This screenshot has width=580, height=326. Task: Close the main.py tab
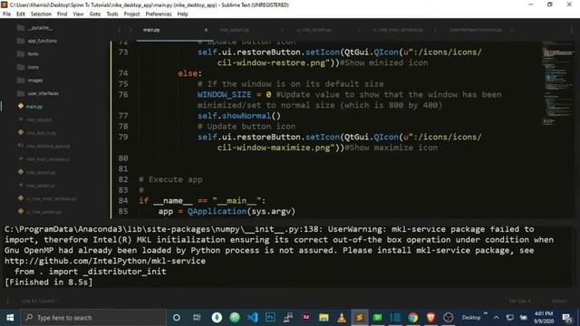pos(206,30)
